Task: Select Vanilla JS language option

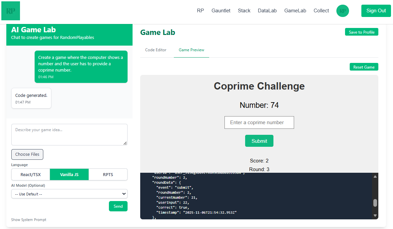Action: [x=69, y=174]
